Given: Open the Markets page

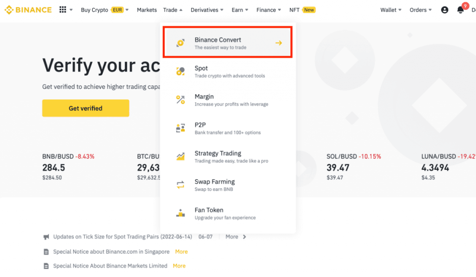Looking at the screenshot, I should (x=147, y=10).
